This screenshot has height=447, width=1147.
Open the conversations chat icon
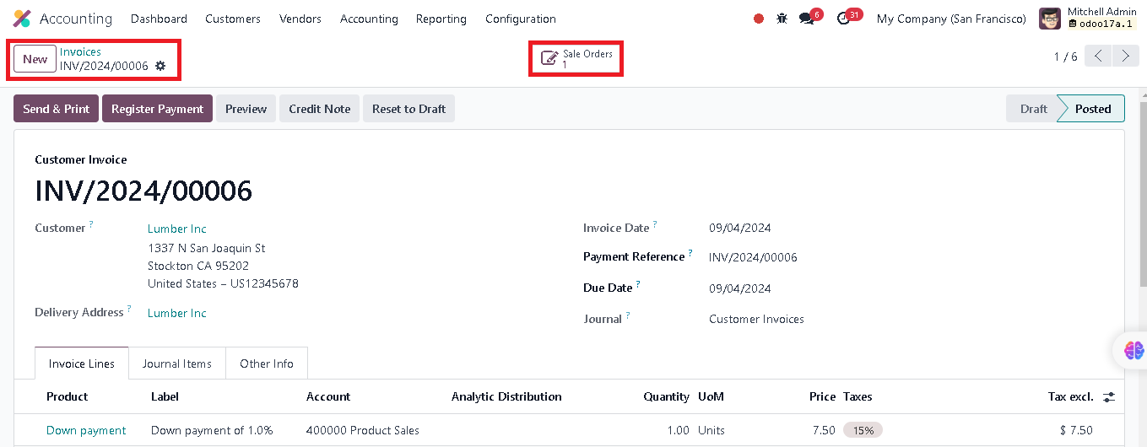click(x=807, y=19)
